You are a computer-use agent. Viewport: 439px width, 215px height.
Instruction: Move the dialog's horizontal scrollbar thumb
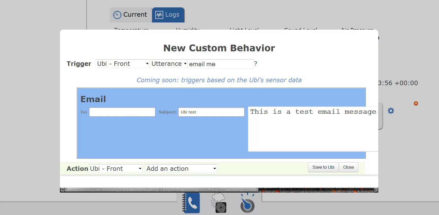click(x=161, y=190)
